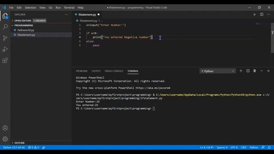Change indentation via Spaces: 4
Image resolution: width=274 pixels, height=154 pixels.
pos(222,147)
